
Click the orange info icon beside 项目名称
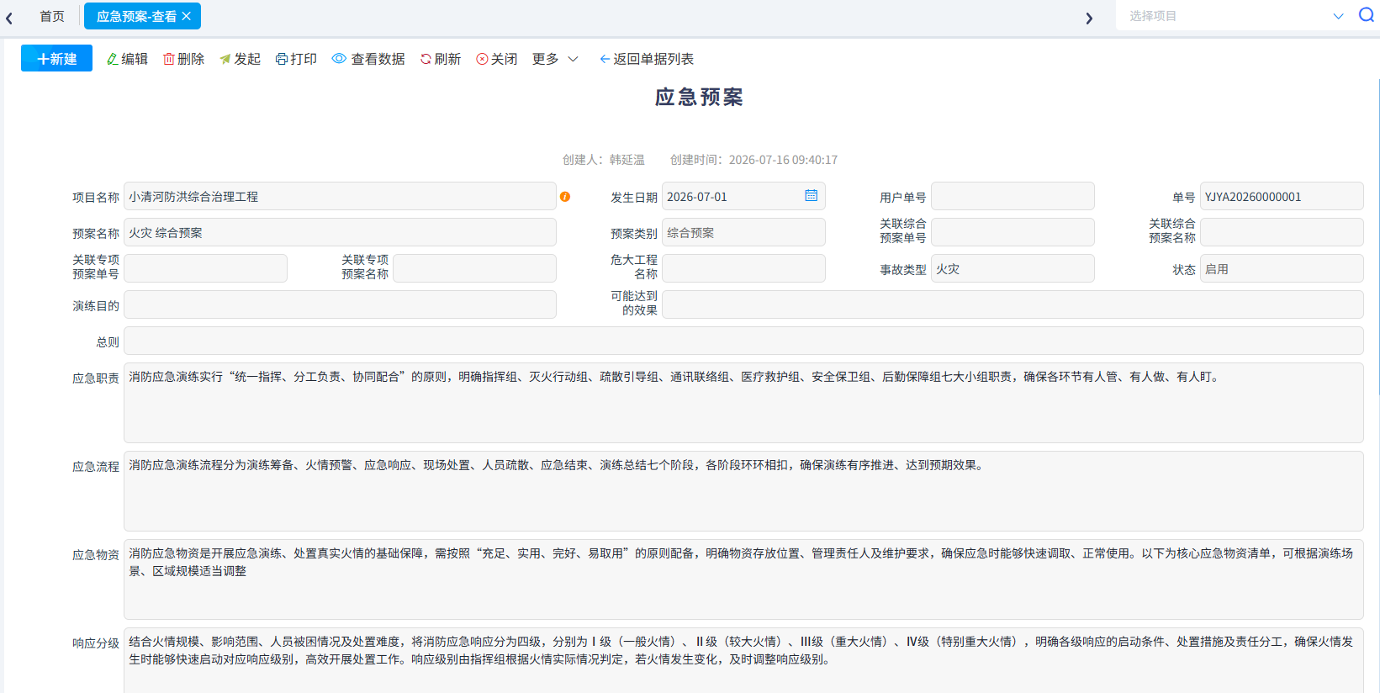pos(565,197)
